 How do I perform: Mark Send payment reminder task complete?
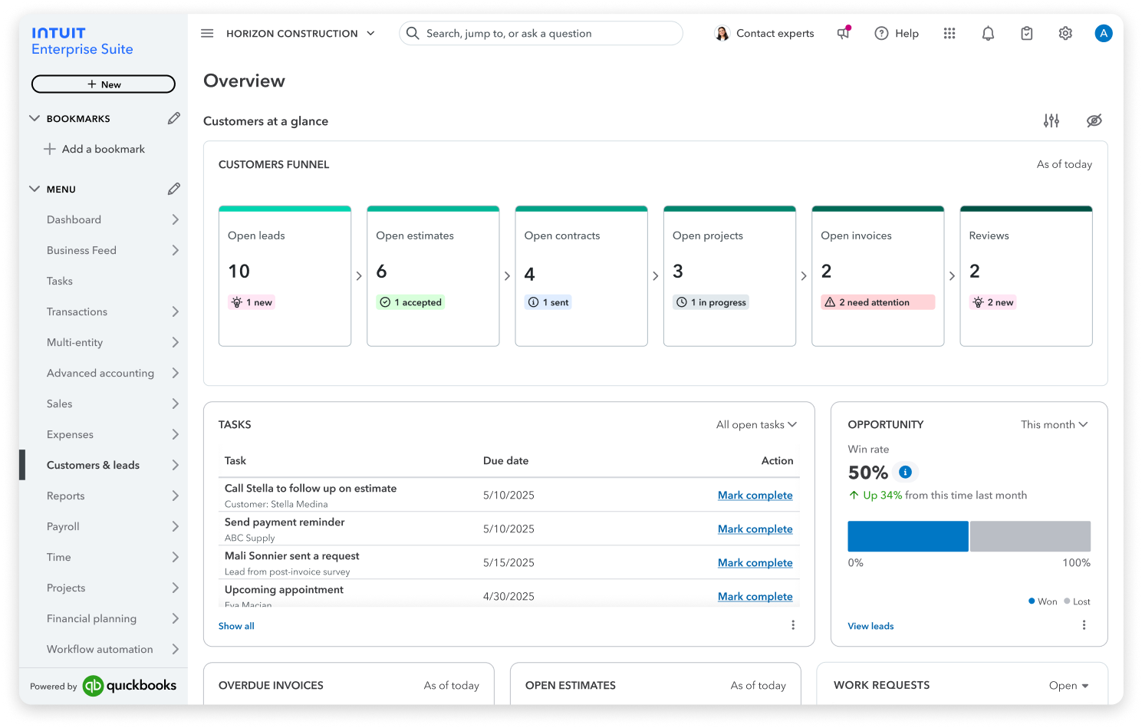coord(755,529)
